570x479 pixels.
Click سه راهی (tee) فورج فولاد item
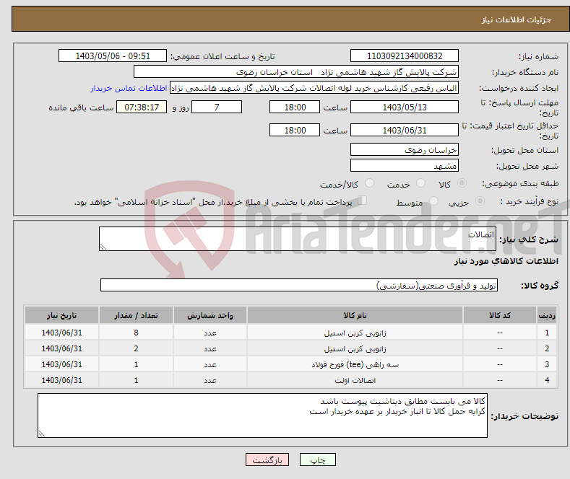(x=355, y=365)
